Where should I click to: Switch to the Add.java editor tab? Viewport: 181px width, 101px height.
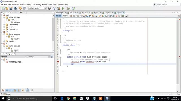(107, 13)
